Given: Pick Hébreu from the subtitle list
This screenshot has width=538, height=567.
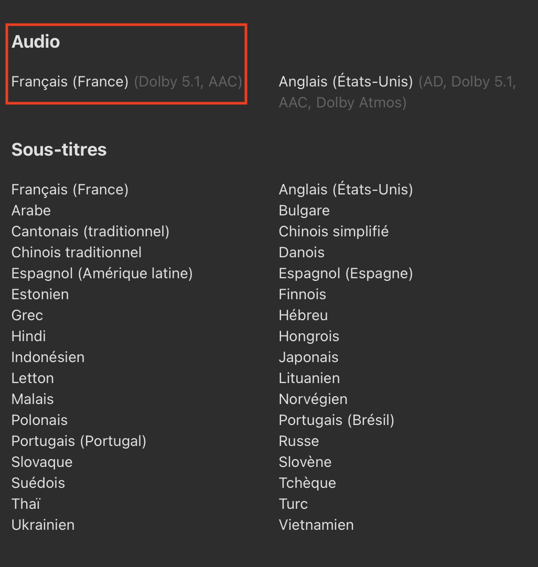Looking at the screenshot, I should (x=303, y=315).
